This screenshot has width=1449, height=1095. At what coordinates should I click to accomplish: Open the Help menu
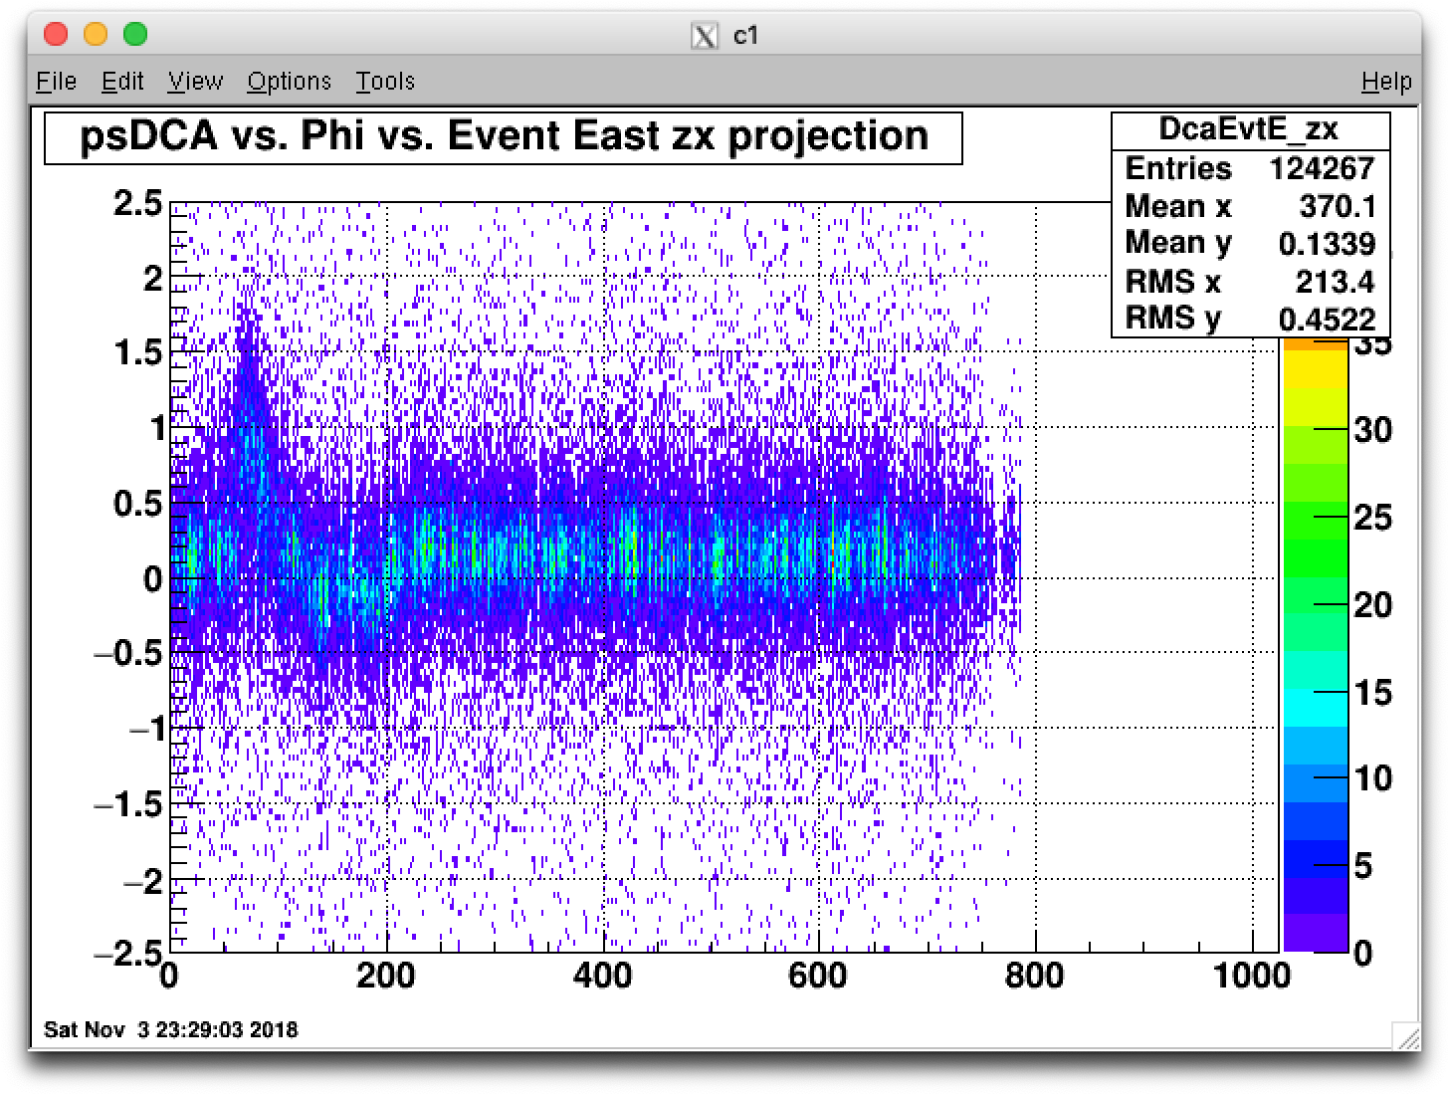[1386, 82]
